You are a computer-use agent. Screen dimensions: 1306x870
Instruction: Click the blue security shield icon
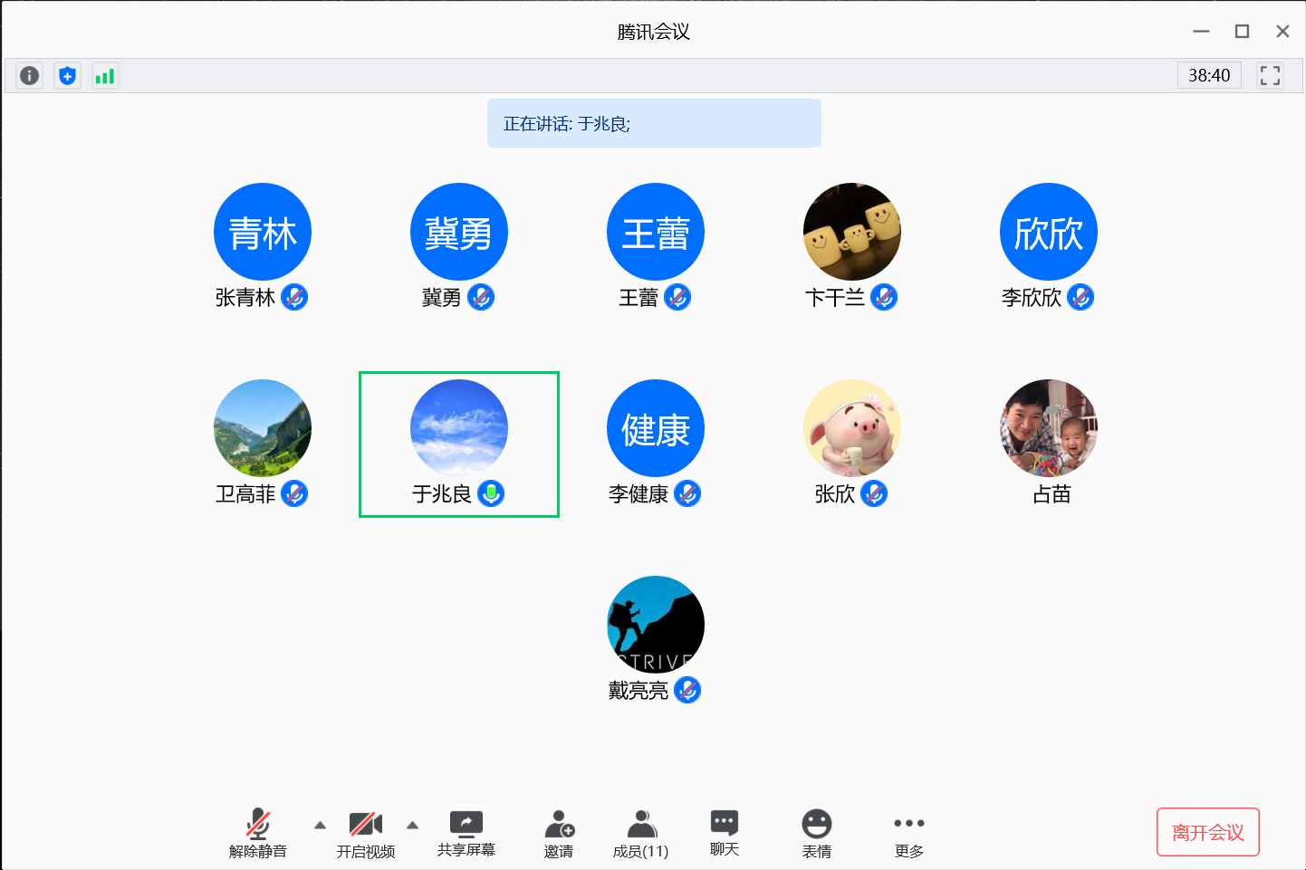point(67,75)
